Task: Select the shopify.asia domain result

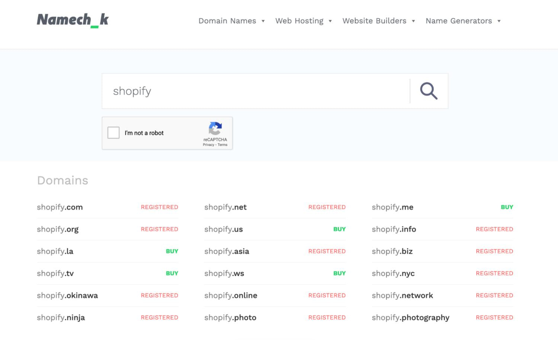Action: 227,251
